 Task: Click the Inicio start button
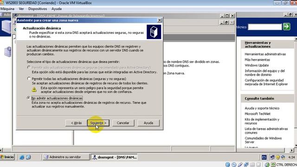pyautogui.click(x=7, y=157)
